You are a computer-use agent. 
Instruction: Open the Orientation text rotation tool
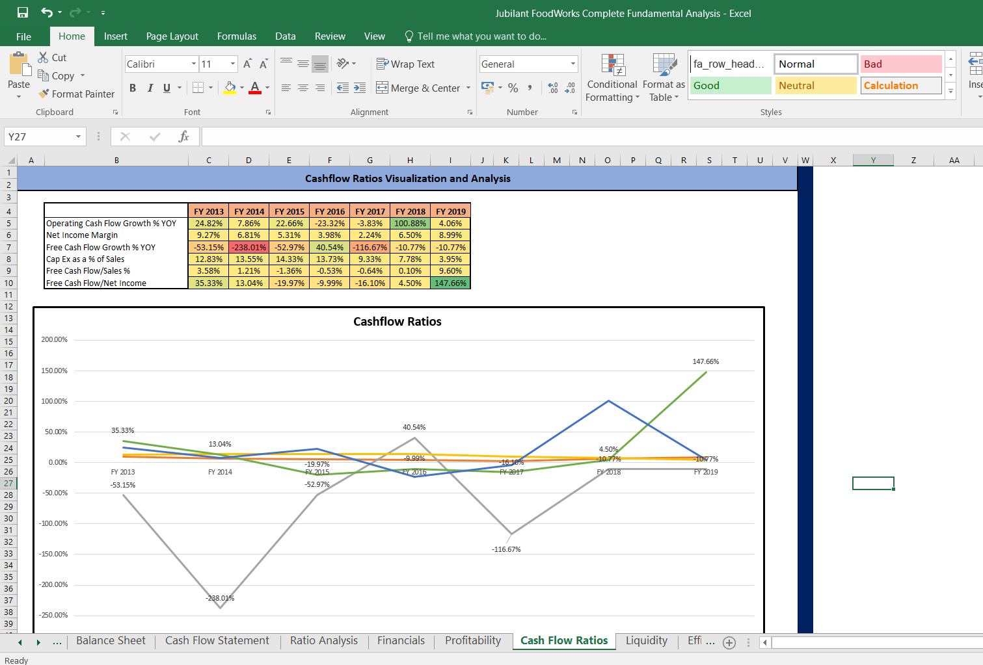tap(346, 63)
